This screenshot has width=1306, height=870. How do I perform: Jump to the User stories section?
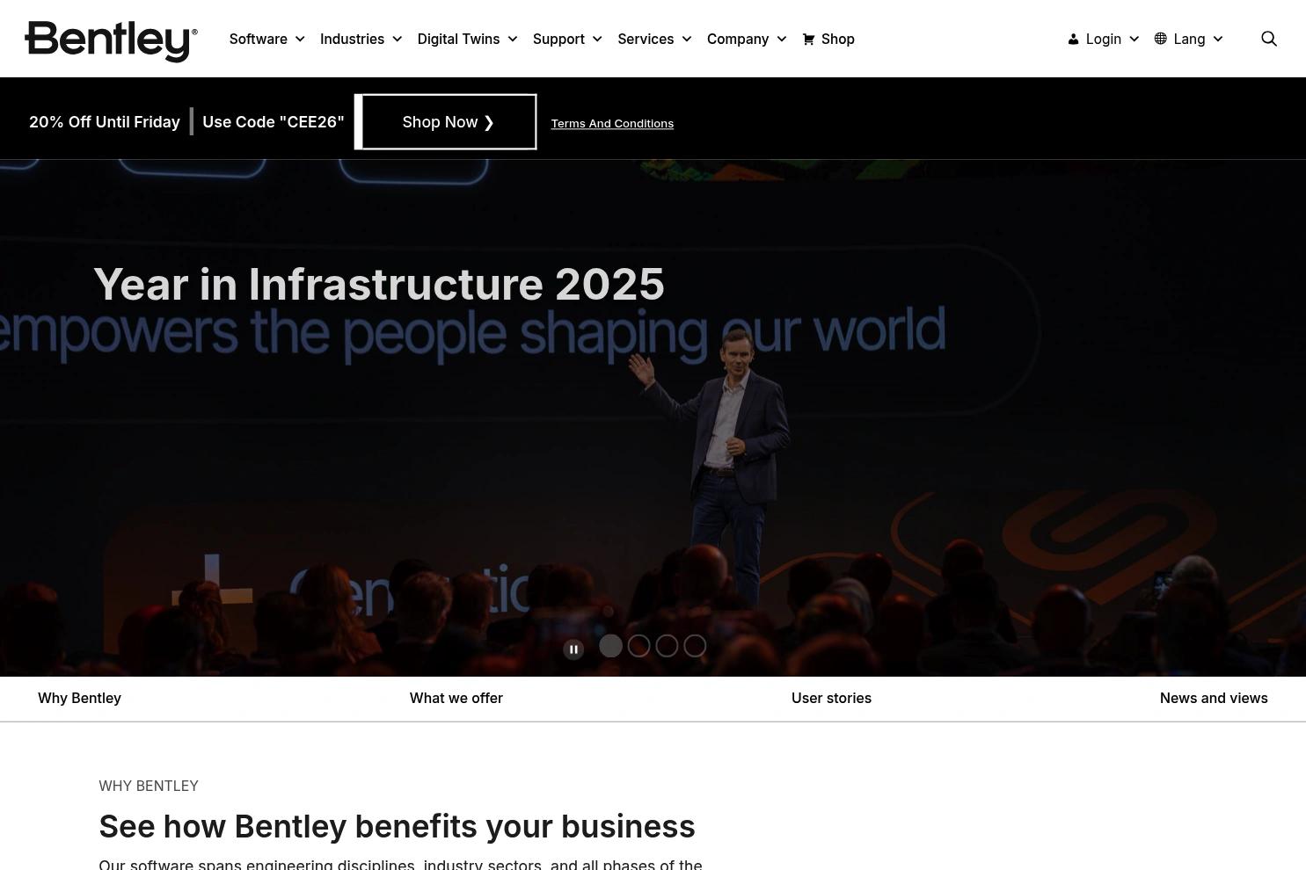point(831,698)
